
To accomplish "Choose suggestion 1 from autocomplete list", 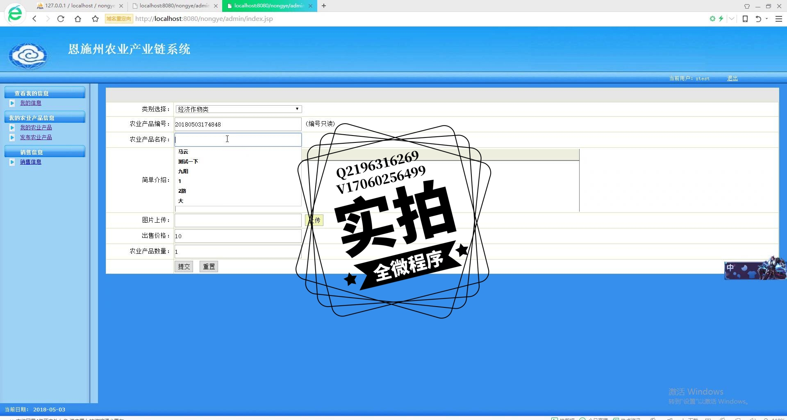I will click(x=238, y=181).
